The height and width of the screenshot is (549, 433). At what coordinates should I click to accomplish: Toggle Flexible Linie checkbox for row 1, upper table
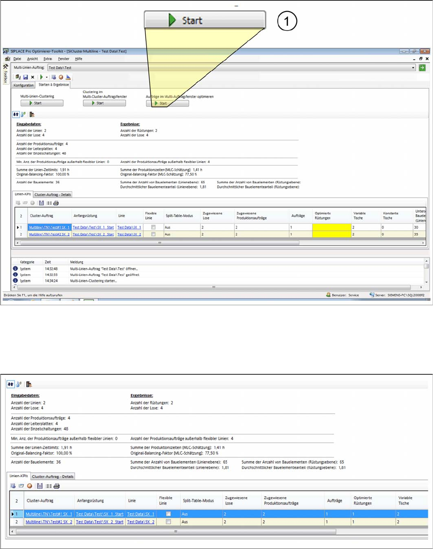(x=153, y=227)
